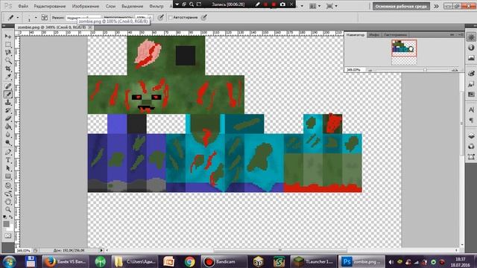Toggle the Brush panel button
Viewport: 477px width, 268px height.
pos(45,18)
